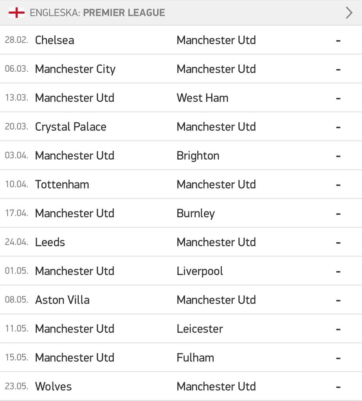Click score dash on Wolves row
Image resolution: width=362 pixels, height=401 pixels.
click(338, 387)
